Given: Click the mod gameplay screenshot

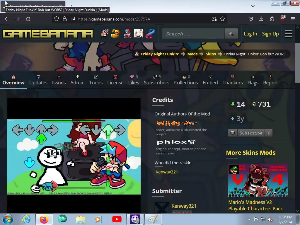Looking at the screenshot, I should coord(74,157).
